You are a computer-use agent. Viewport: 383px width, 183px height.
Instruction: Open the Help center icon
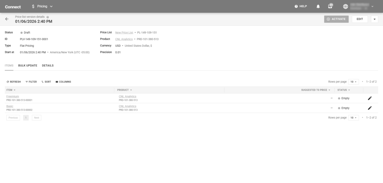tap(296, 6)
